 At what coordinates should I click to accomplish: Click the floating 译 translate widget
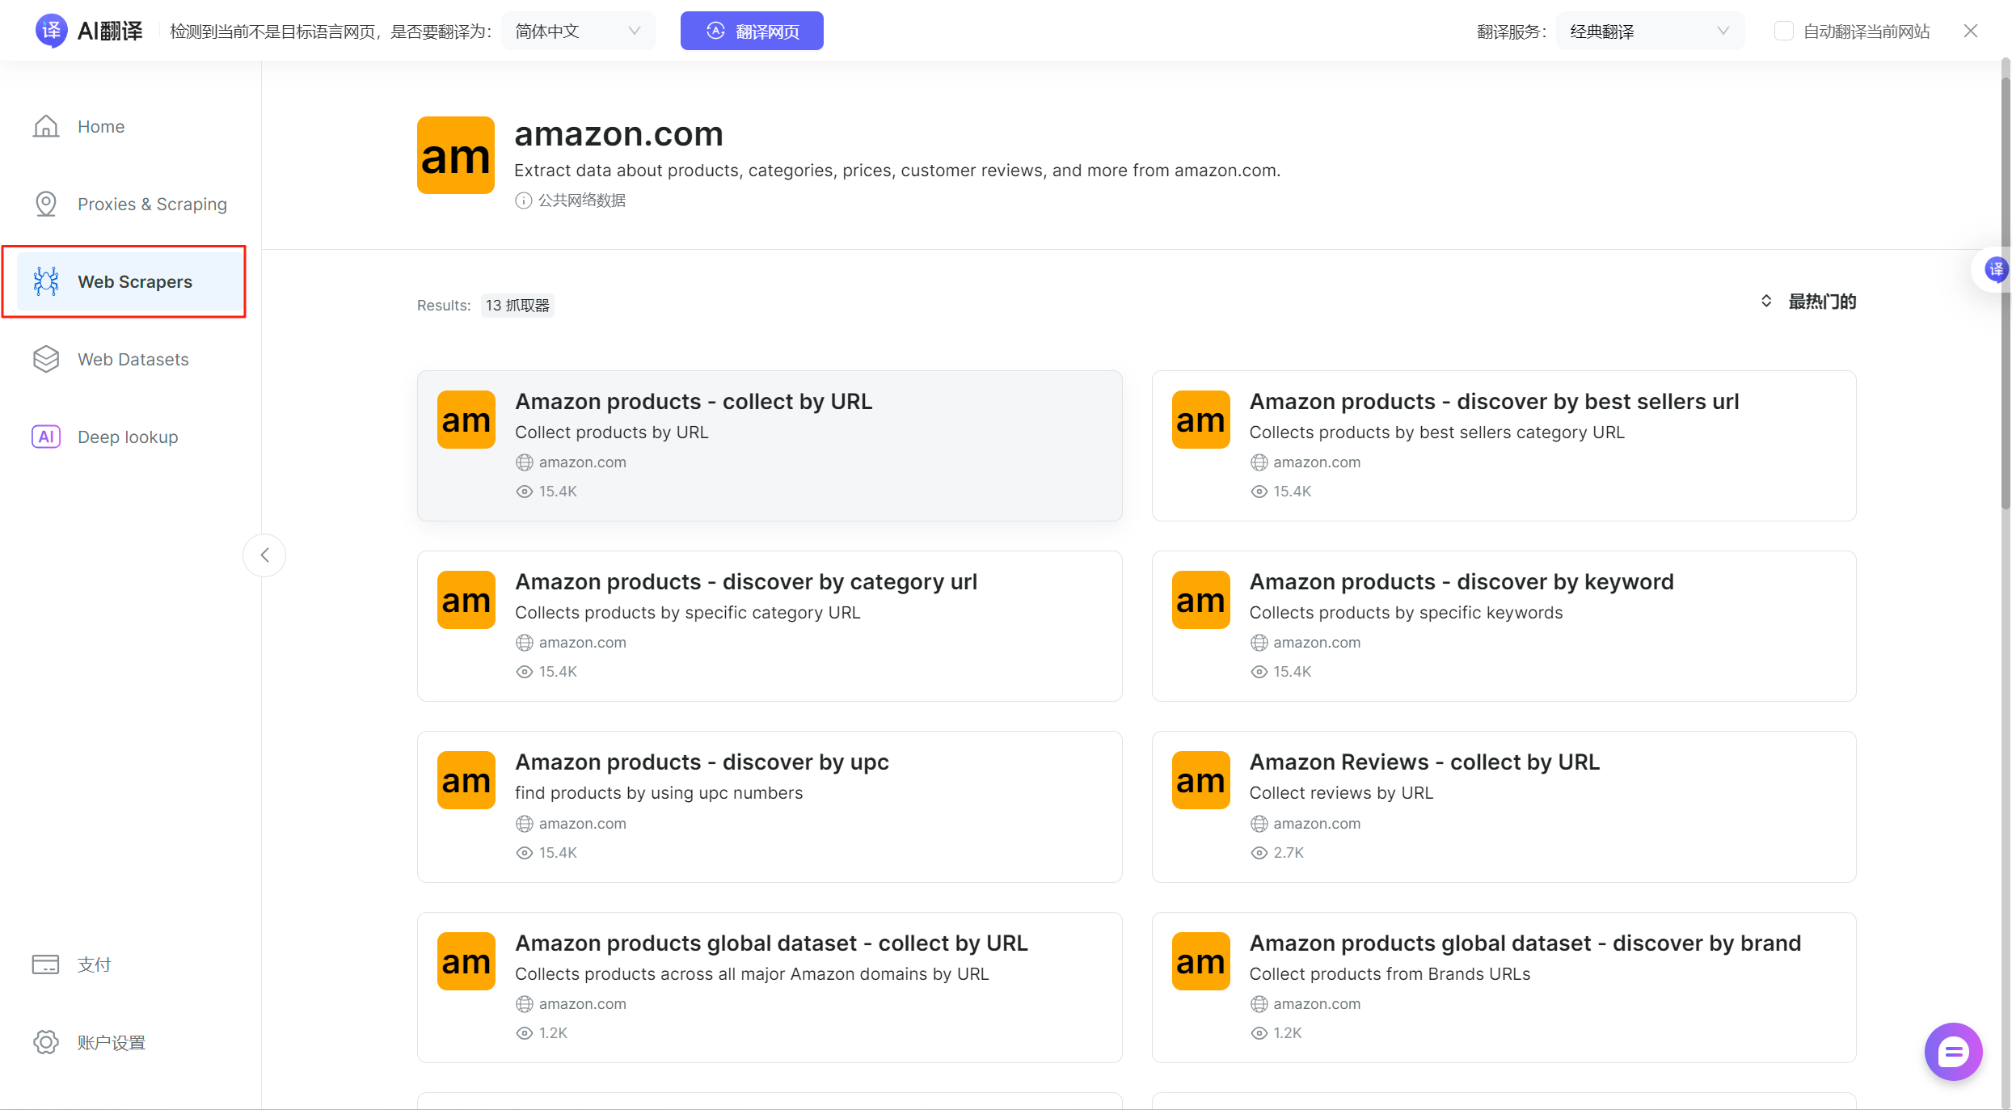click(x=1996, y=269)
